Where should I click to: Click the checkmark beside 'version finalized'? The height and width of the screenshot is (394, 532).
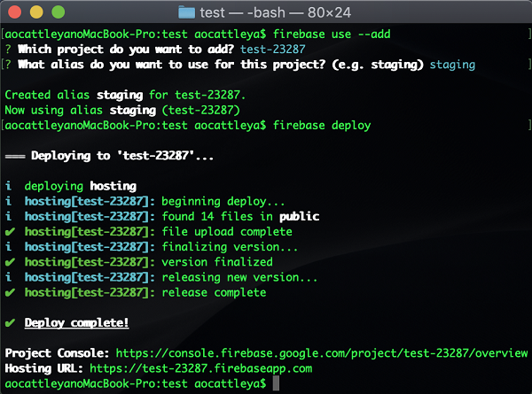click(x=9, y=262)
